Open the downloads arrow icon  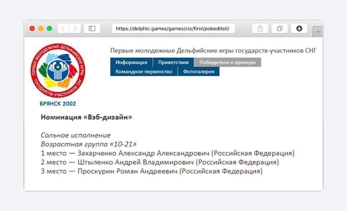[299, 29]
